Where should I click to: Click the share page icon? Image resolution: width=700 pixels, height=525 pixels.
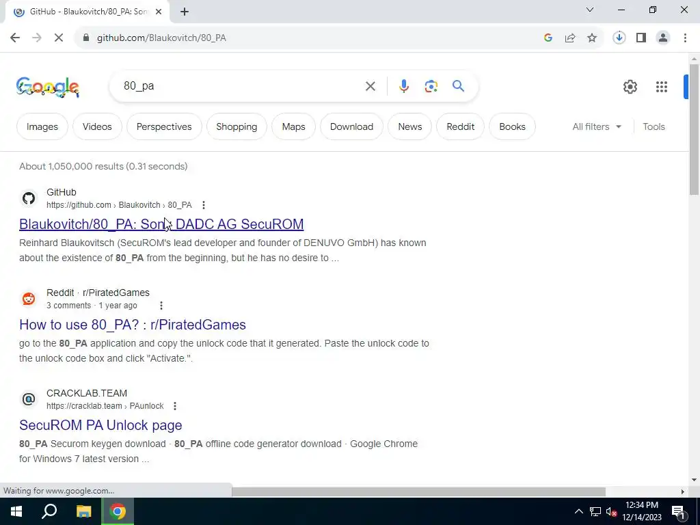570,38
